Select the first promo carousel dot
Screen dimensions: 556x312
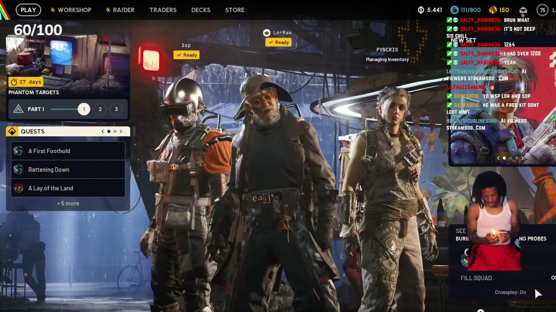coord(504,159)
